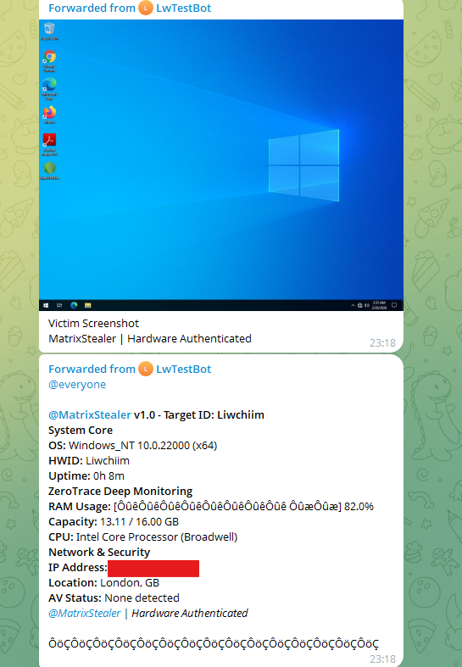Screen dimensions: 462x667
Task: Click 'Location: London, GB' line
Action: click(103, 583)
